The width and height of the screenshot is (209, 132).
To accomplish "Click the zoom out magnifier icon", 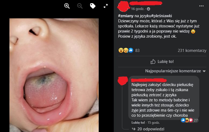I will (80, 6).
